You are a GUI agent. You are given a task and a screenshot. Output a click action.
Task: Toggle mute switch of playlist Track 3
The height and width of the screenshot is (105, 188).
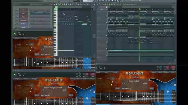pos(107,29)
